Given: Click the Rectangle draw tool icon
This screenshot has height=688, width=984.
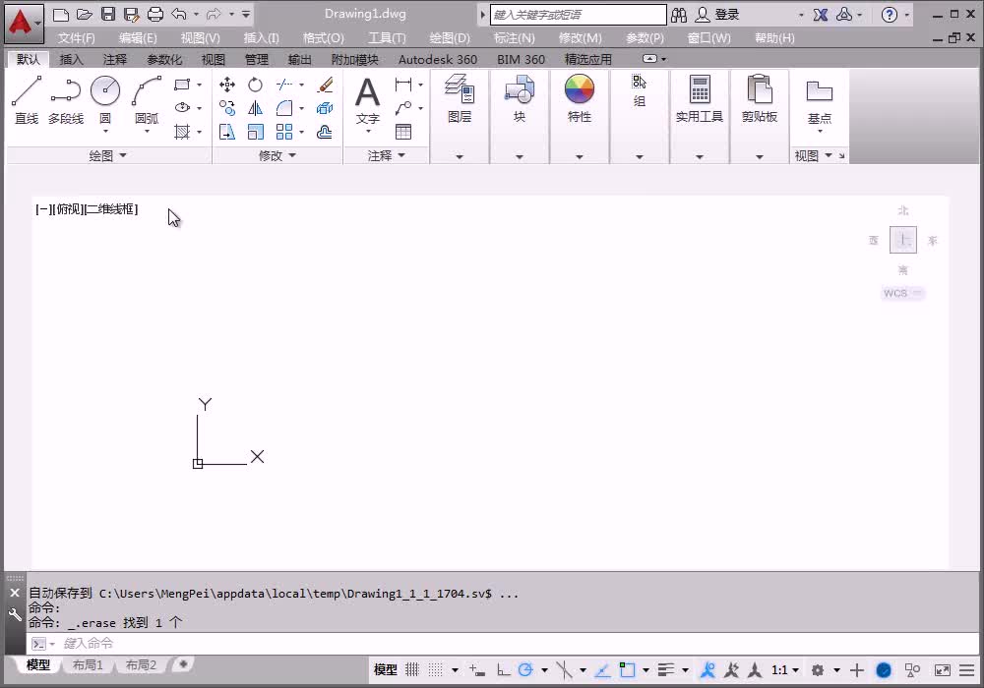Looking at the screenshot, I should pyautogui.click(x=182, y=85).
